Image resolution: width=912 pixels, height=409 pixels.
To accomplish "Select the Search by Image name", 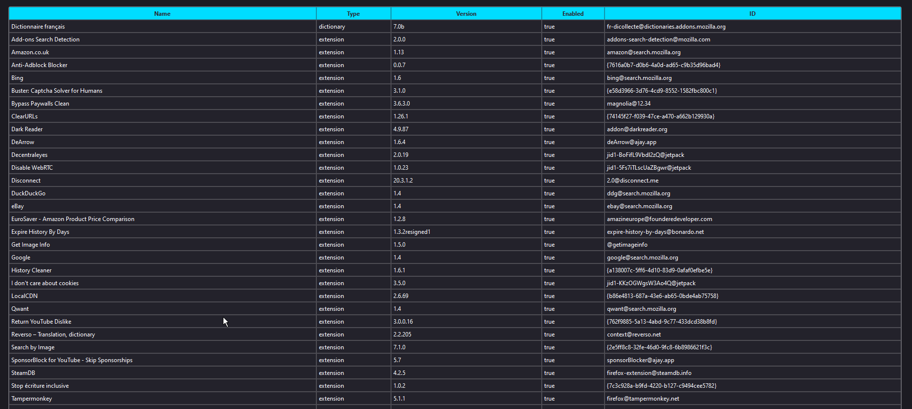I will coord(162,347).
